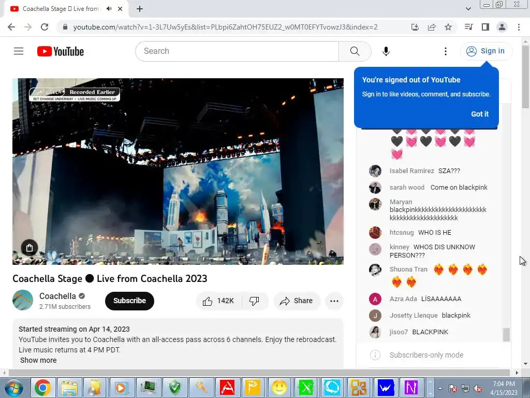Click the install app icon in address bar
This screenshot has height=398, width=530.
[415, 27]
